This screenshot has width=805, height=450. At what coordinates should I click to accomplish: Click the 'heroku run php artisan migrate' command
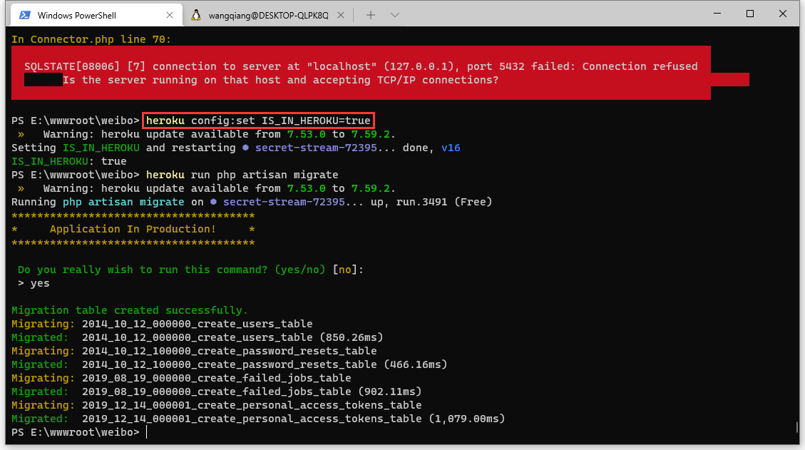pyautogui.click(x=242, y=175)
